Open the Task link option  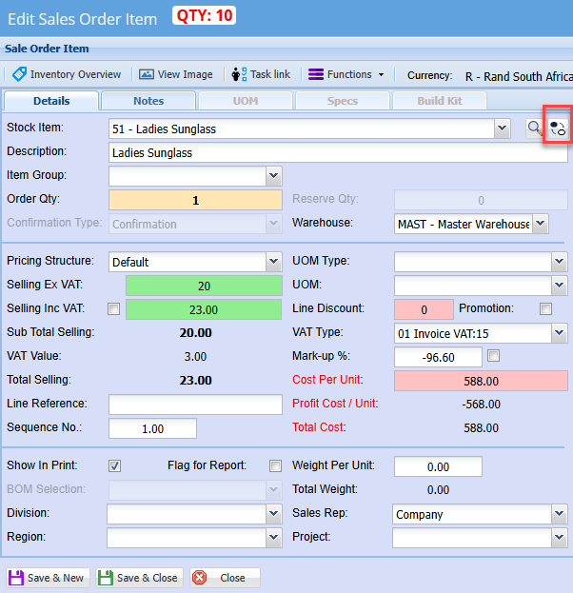point(261,74)
